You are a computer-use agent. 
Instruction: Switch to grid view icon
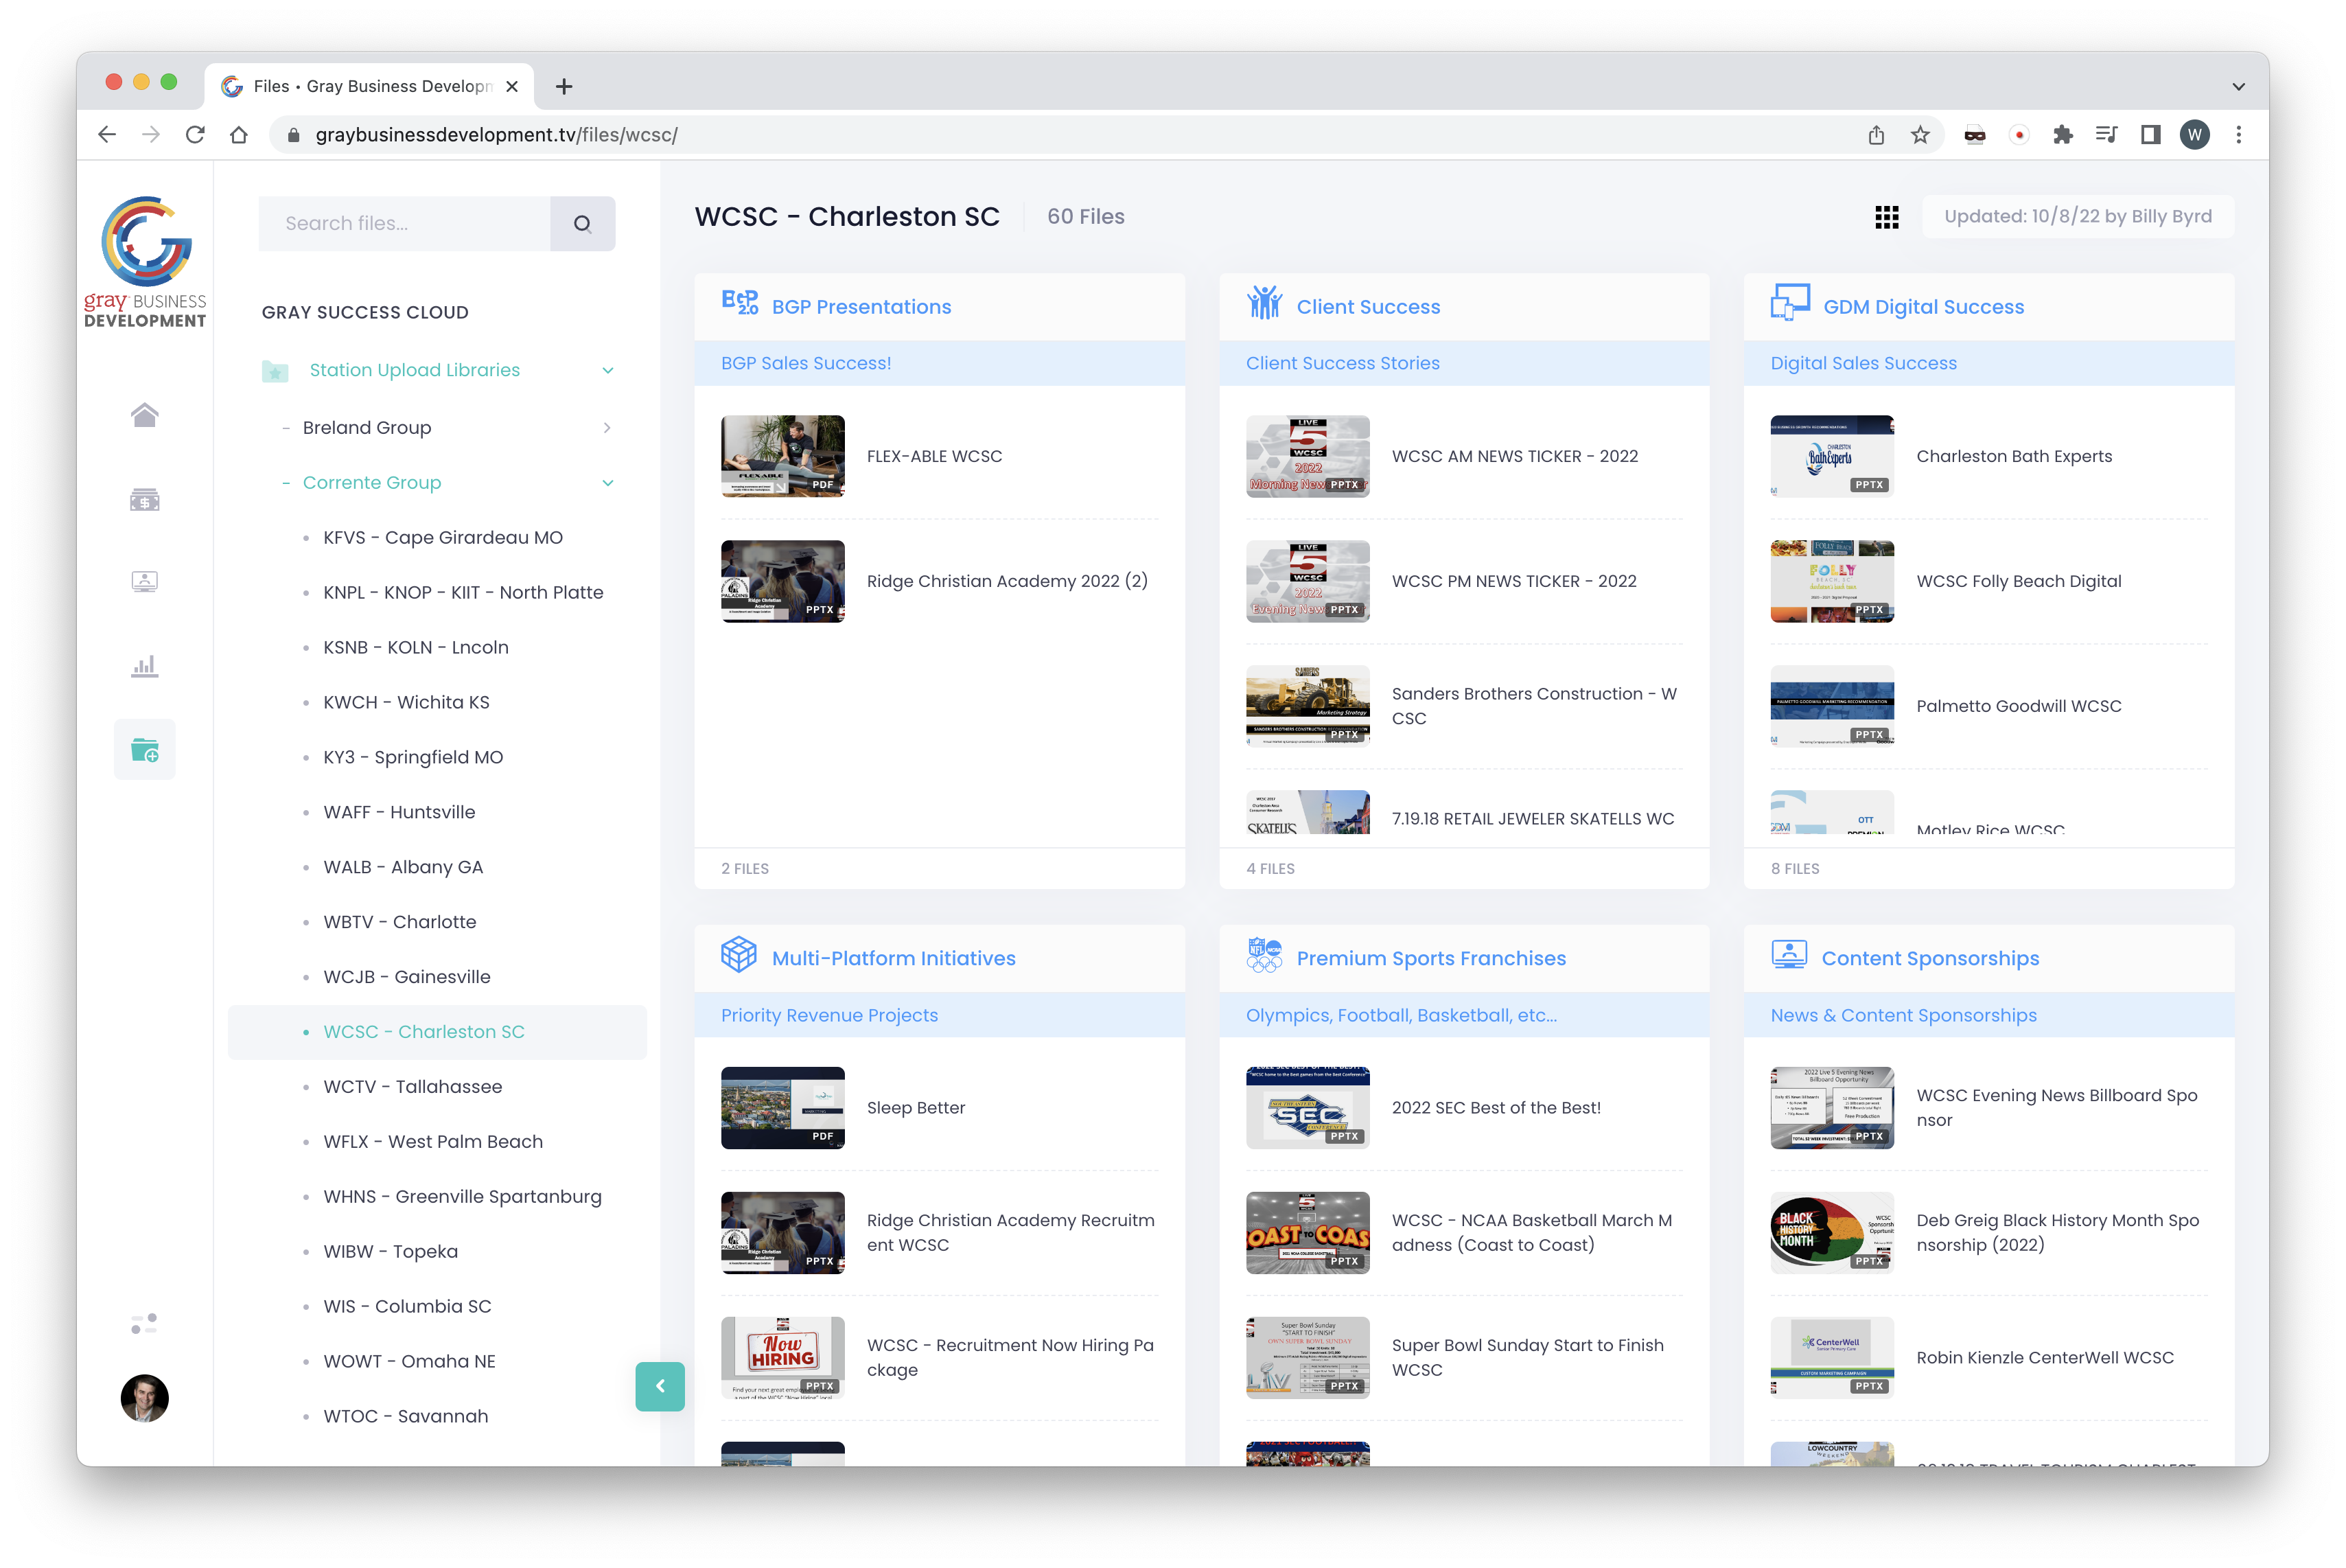coord(1886,217)
